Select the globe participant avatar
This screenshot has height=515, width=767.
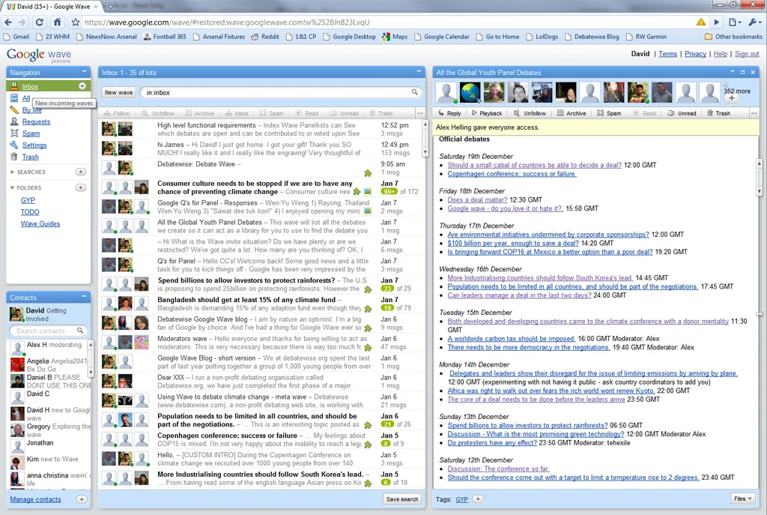[470, 92]
